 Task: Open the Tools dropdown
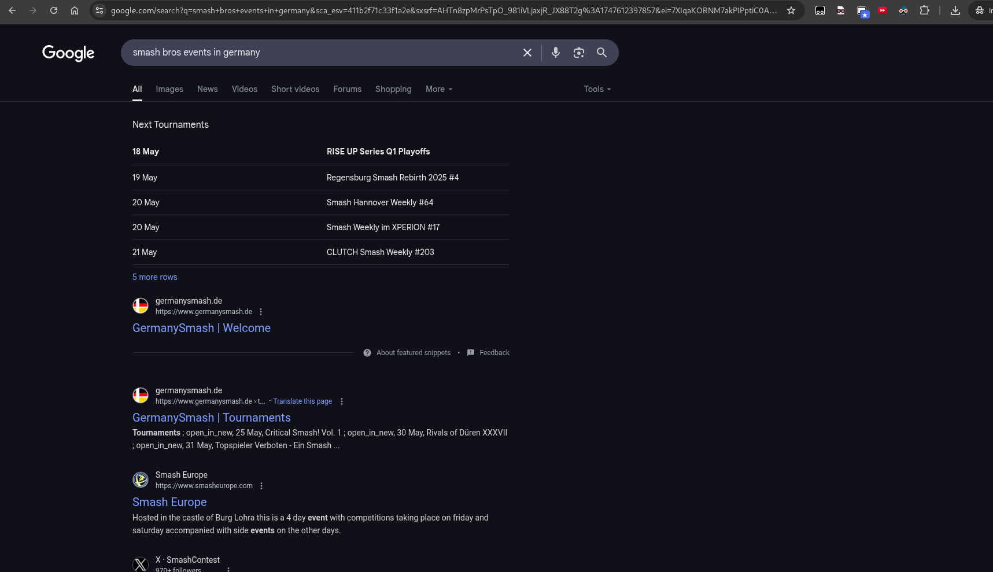[597, 89]
